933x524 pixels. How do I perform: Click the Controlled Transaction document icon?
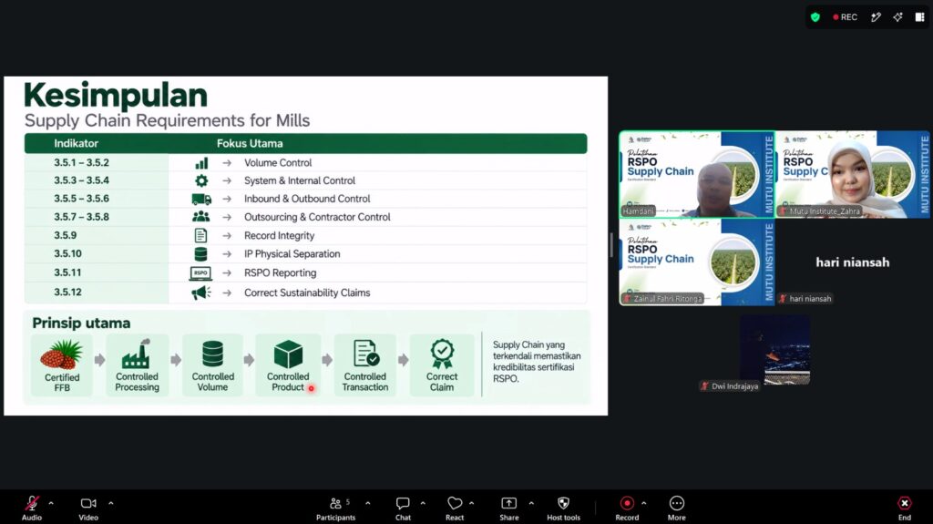tap(365, 353)
